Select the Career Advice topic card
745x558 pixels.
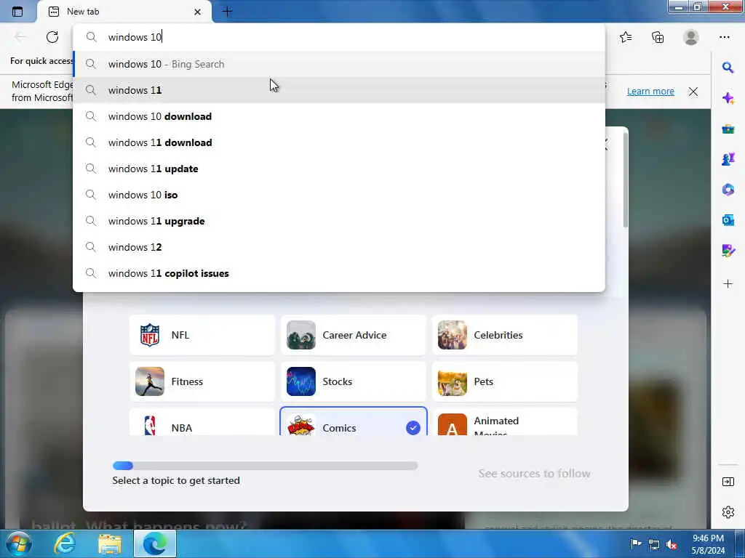[x=353, y=335]
